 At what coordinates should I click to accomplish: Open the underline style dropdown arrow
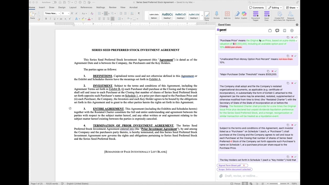pyautogui.click(x=57, y=19)
